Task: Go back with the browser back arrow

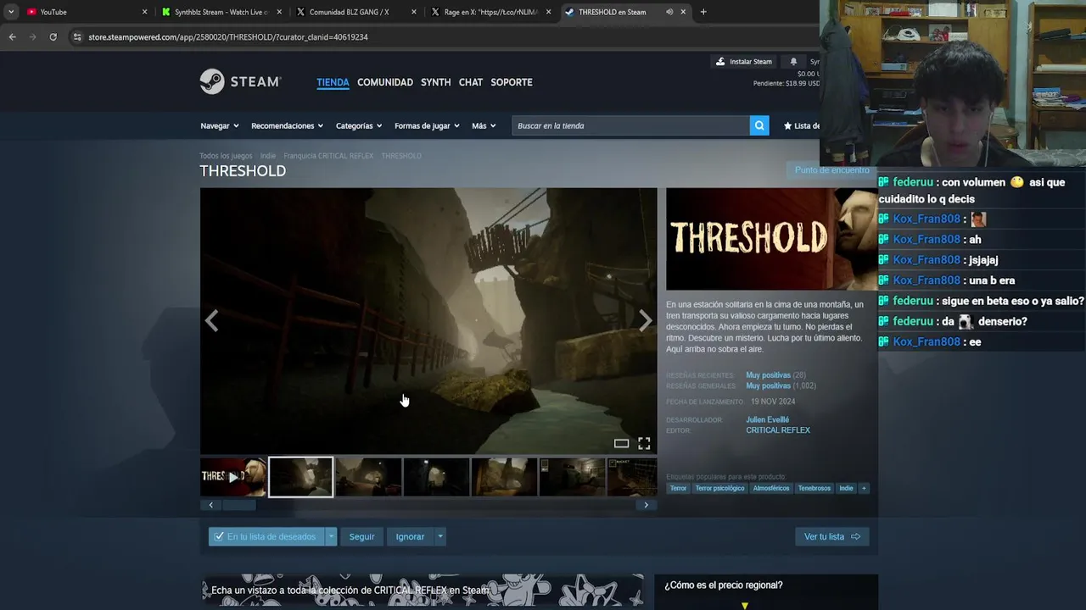Action: 12,37
